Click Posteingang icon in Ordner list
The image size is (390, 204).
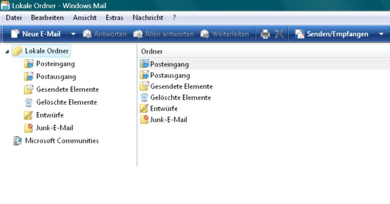tap(144, 64)
